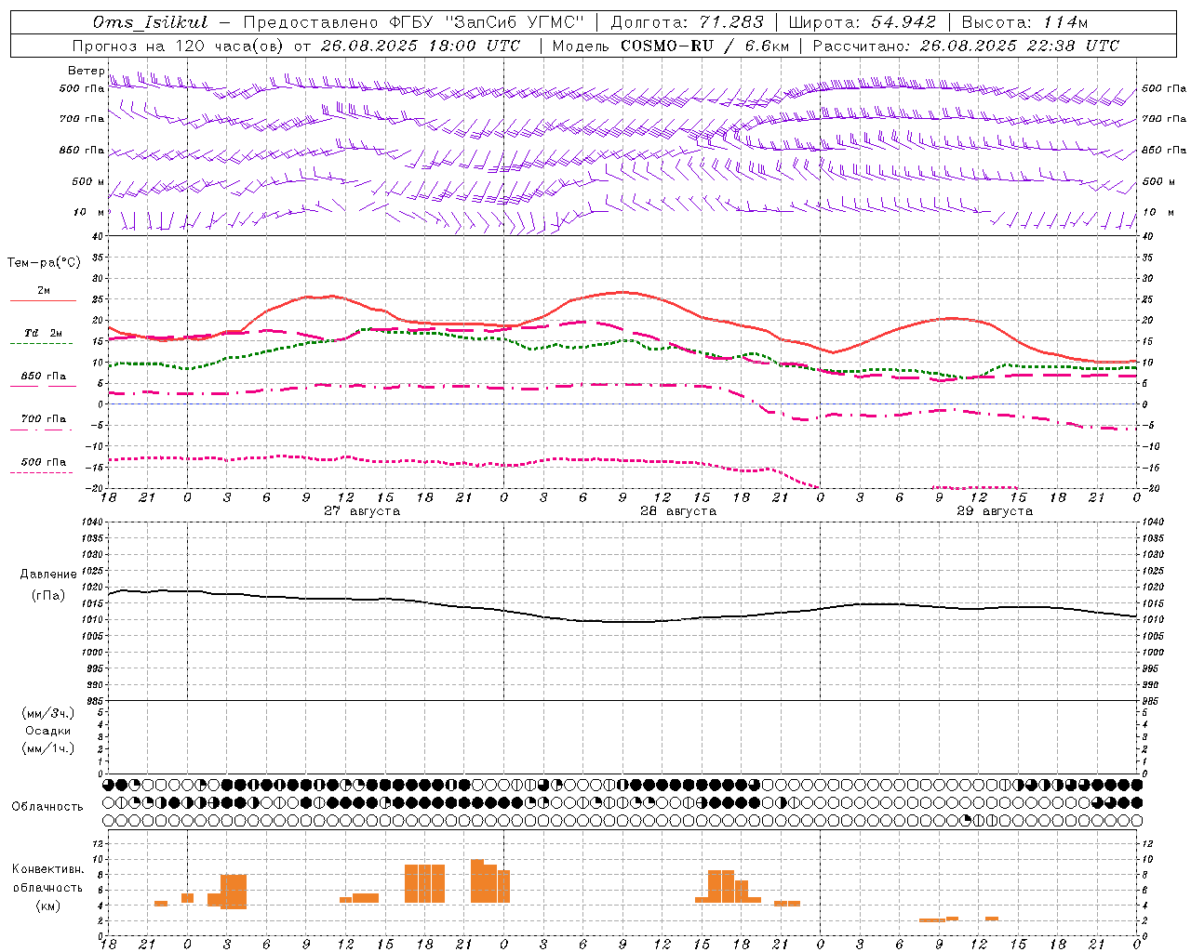The image size is (1191, 952).
Task: Click the (гПа) unit label under Давление
Action: 48,596
